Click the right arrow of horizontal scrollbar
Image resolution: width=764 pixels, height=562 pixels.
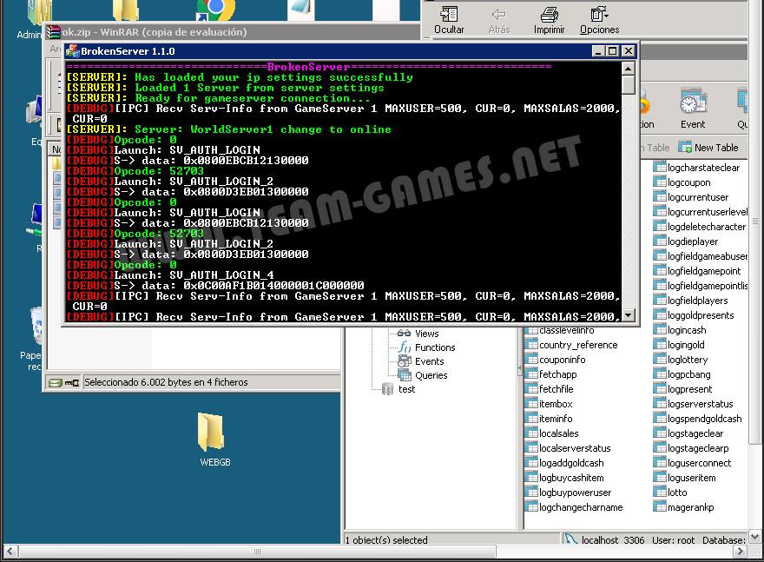click(740, 552)
